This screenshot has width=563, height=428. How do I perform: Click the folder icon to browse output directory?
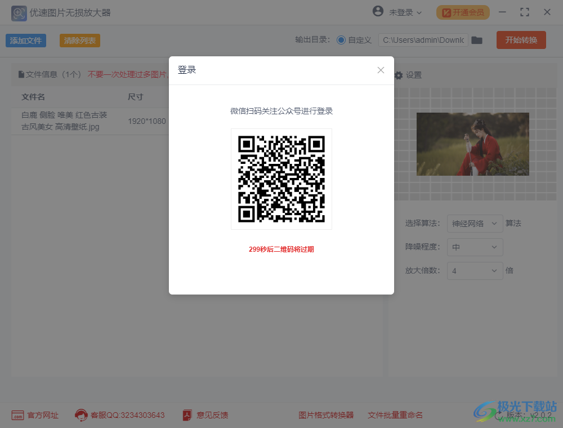coord(477,40)
